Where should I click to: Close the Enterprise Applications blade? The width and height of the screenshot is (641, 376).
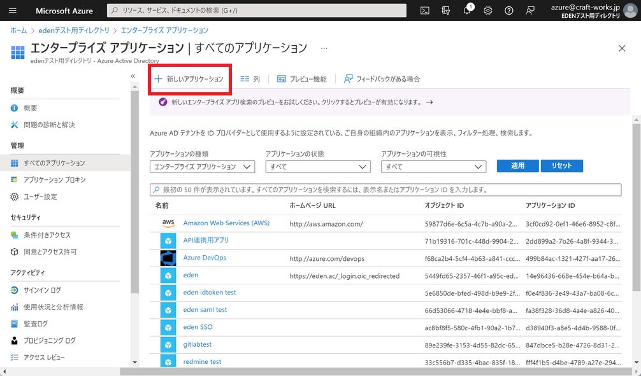(622, 48)
